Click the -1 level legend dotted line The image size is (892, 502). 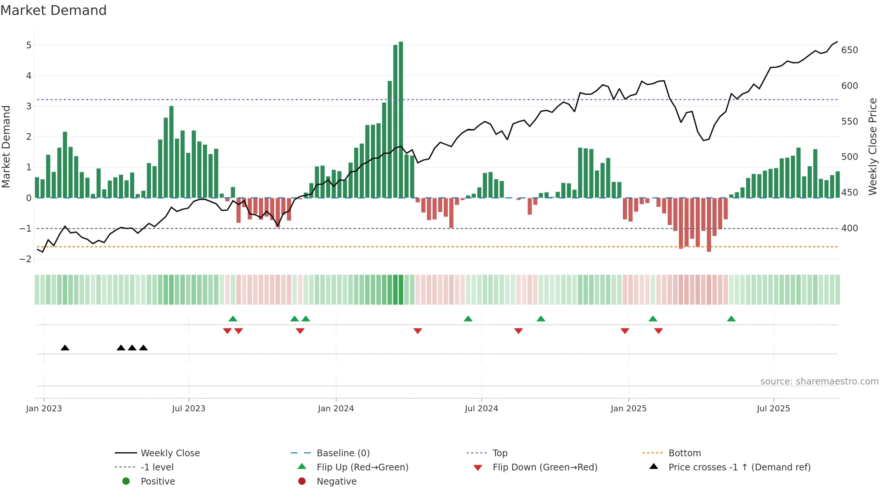[x=125, y=467]
